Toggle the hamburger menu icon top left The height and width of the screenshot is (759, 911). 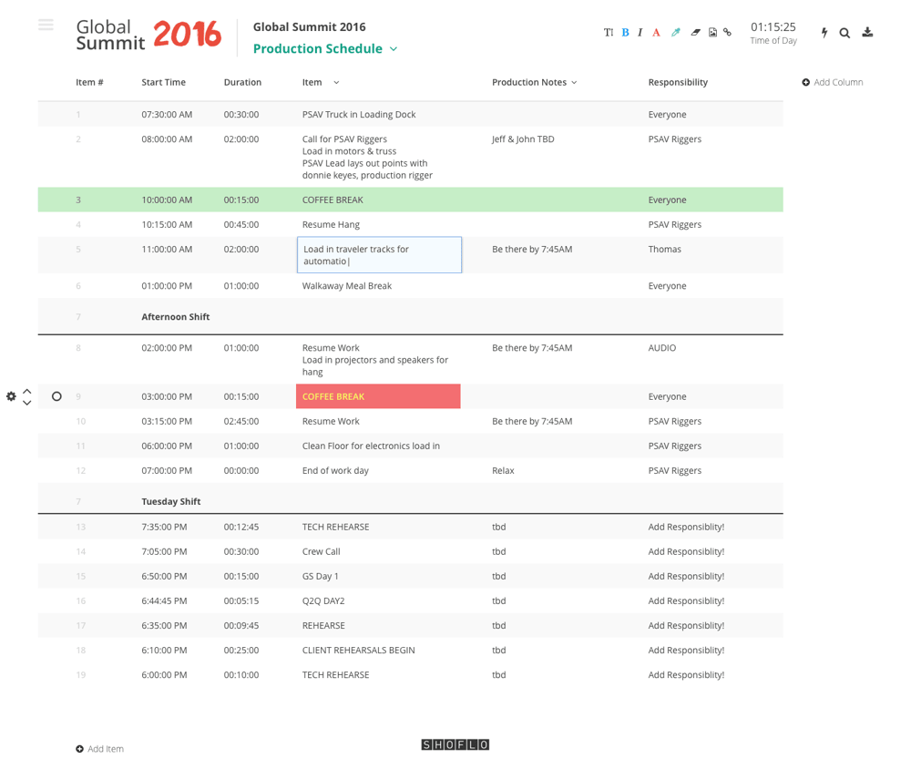point(46,25)
